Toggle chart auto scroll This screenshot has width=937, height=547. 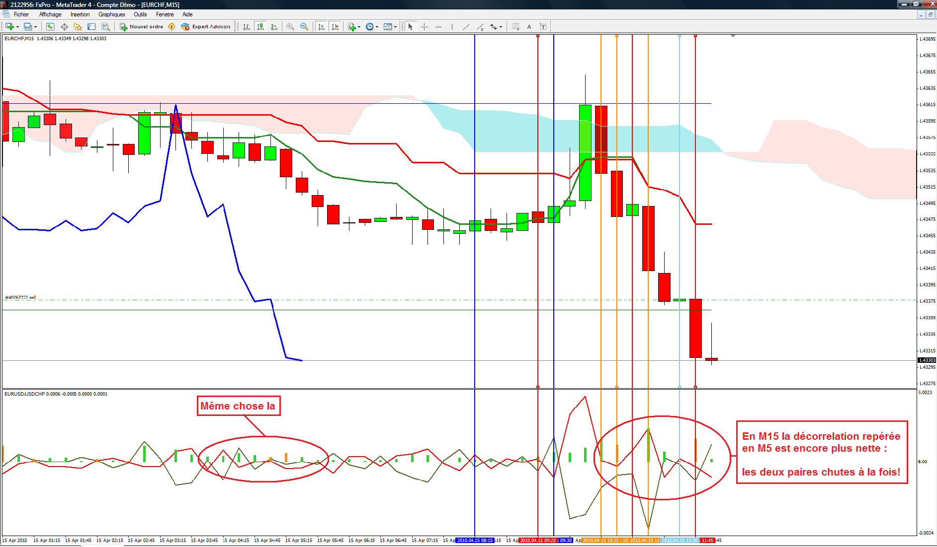click(321, 27)
